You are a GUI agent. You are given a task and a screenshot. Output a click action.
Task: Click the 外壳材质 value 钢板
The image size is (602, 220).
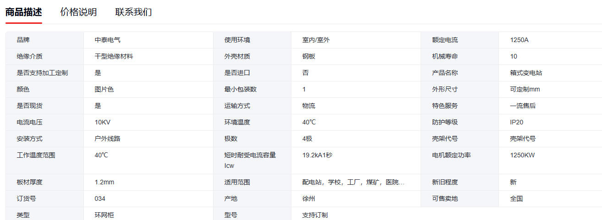pos(308,56)
